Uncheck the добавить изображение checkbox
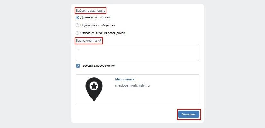The width and height of the screenshot is (265, 128). point(78,66)
